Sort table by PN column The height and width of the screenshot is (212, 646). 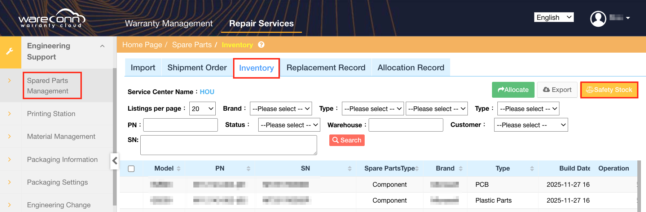tap(248, 169)
